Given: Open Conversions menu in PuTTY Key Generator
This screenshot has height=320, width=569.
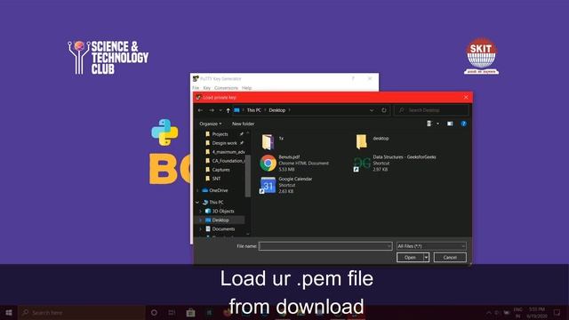Looking at the screenshot, I should click(226, 88).
